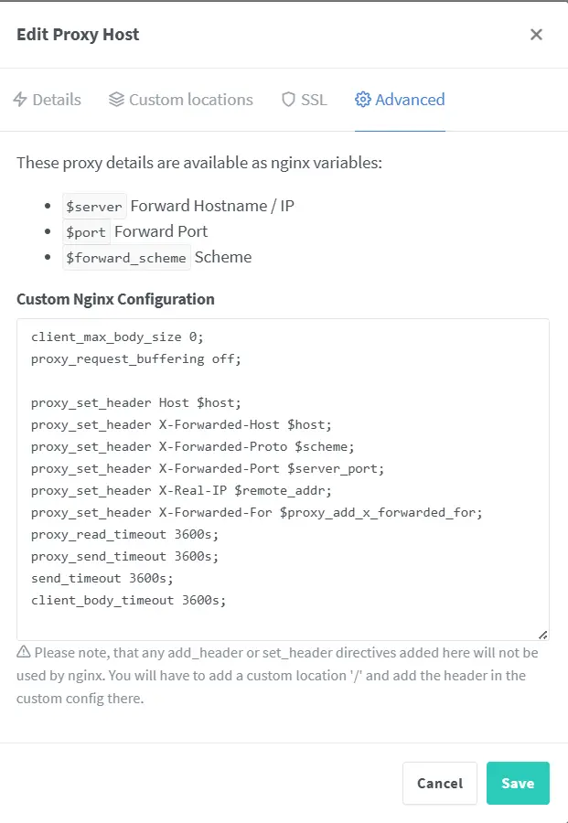Select the Advanced tab label
This screenshot has width=568, height=823.
pyautogui.click(x=410, y=100)
